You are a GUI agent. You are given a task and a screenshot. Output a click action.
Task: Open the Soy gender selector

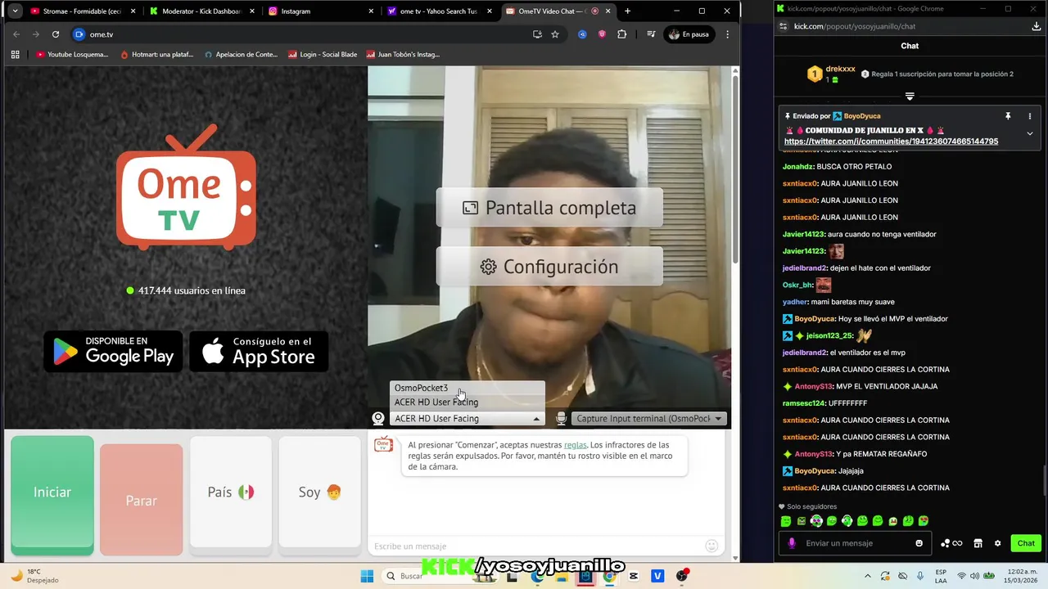(319, 492)
